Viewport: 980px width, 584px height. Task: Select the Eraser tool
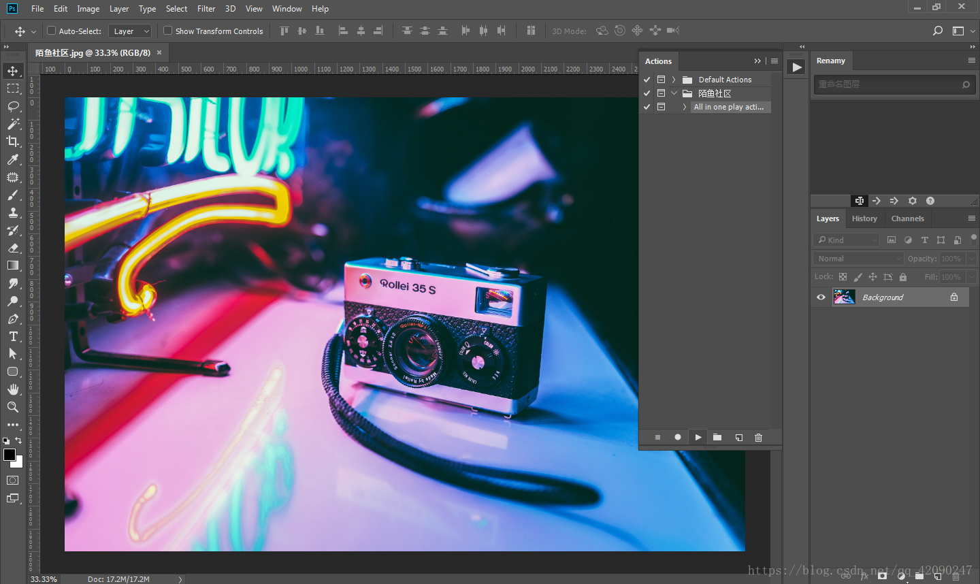pos(13,248)
